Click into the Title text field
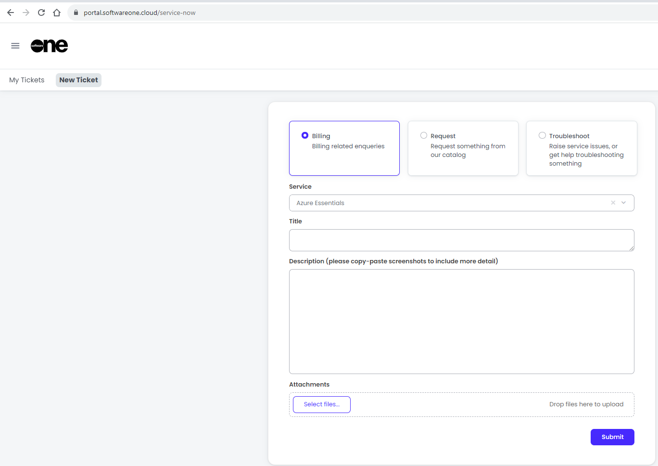 pyautogui.click(x=461, y=240)
